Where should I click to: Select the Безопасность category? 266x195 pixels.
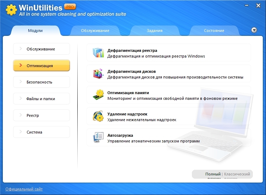[x=41, y=82]
